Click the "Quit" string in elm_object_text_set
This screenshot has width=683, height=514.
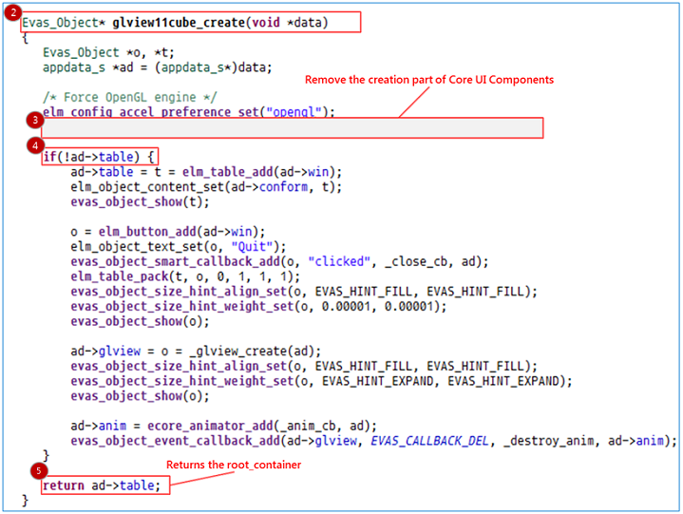pos(230,244)
